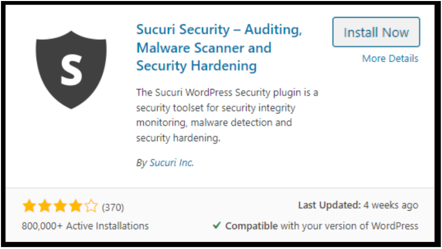This screenshot has width=442, height=249.
Task: Click the (370) ratings count
Action: click(113, 208)
